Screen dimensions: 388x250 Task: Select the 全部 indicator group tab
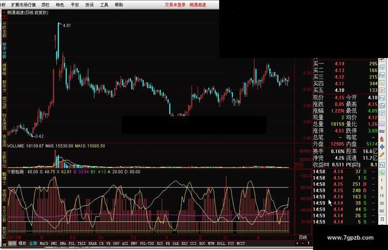(33, 243)
